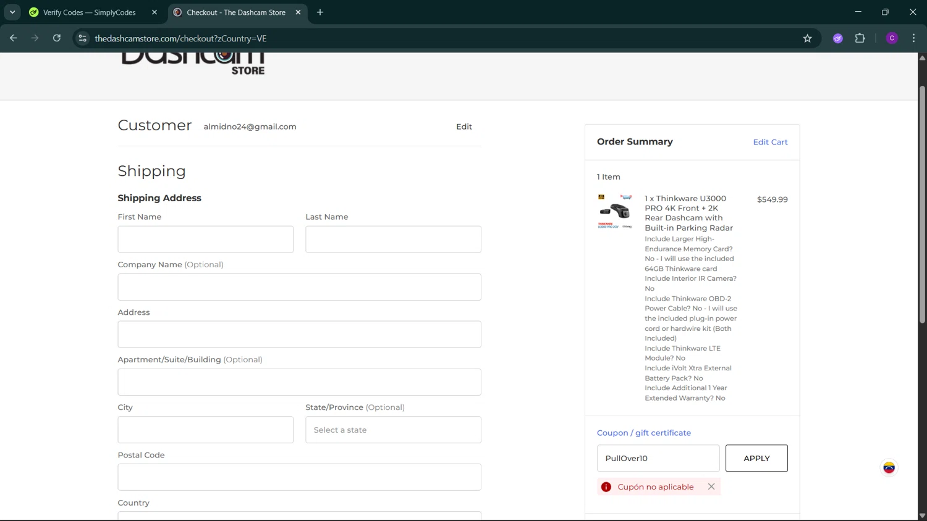Click the Include Additional 1 Year Extended Warranty text

point(685,393)
